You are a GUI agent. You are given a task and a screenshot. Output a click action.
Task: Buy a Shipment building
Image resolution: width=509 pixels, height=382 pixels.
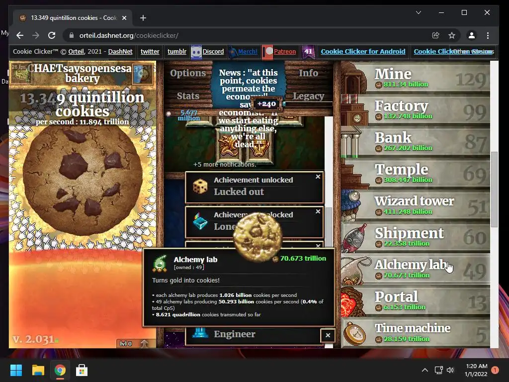pyautogui.click(x=416, y=237)
